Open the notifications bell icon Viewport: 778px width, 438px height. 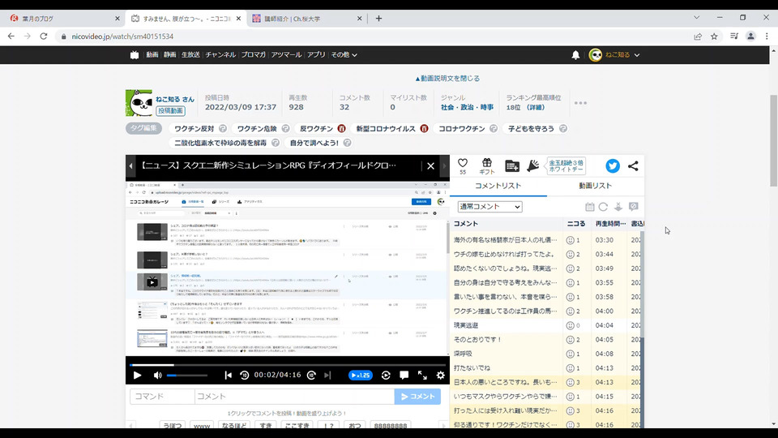tap(575, 55)
